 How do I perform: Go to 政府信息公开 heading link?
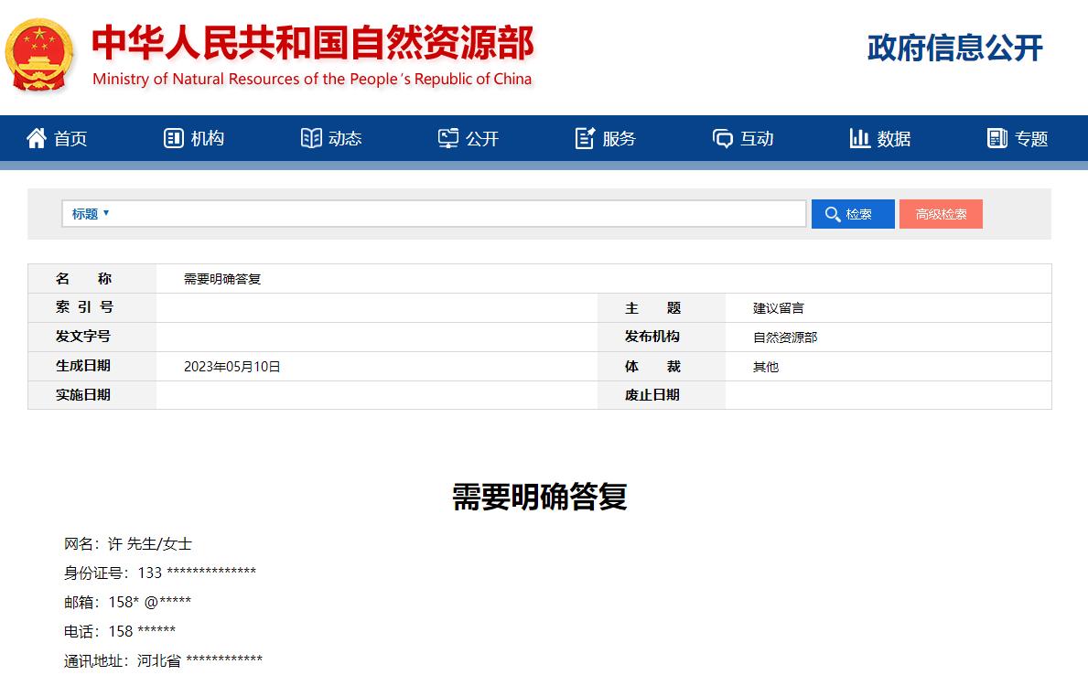tap(954, 48)
